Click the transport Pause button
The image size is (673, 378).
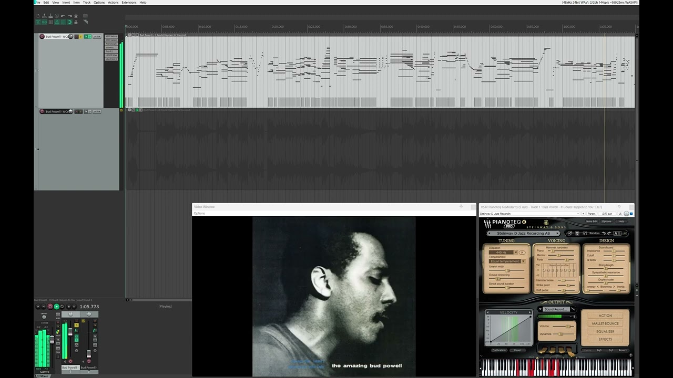pyautogui.click(x=74, y=307)
